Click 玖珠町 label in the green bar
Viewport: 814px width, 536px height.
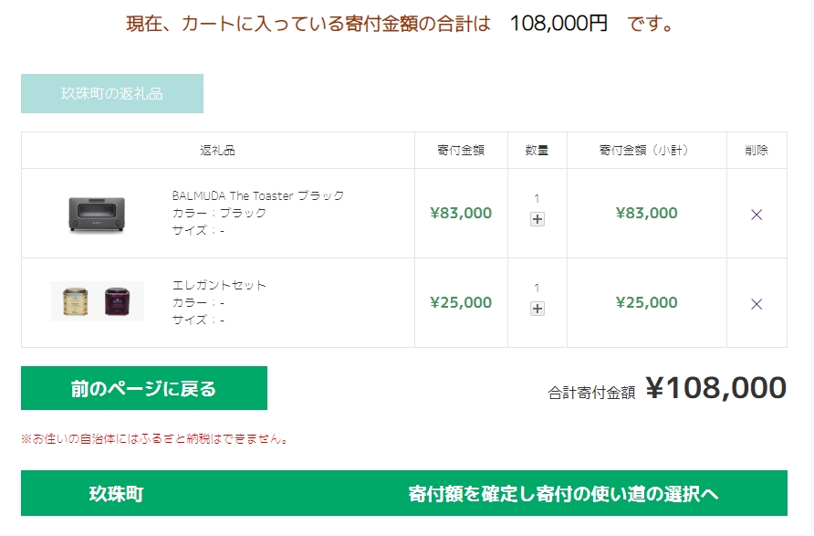pos(116,494)
